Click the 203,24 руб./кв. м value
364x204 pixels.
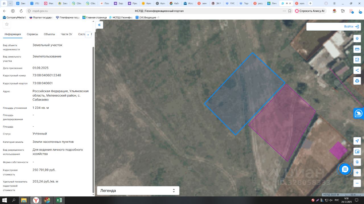45,181
